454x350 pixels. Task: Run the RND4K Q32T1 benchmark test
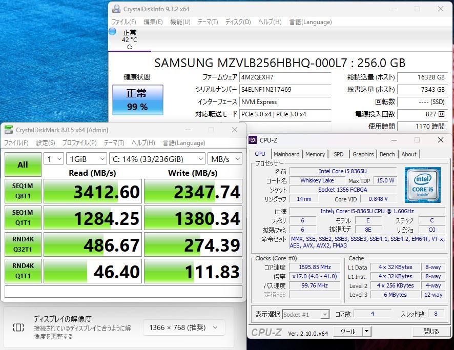click(23, 244)
